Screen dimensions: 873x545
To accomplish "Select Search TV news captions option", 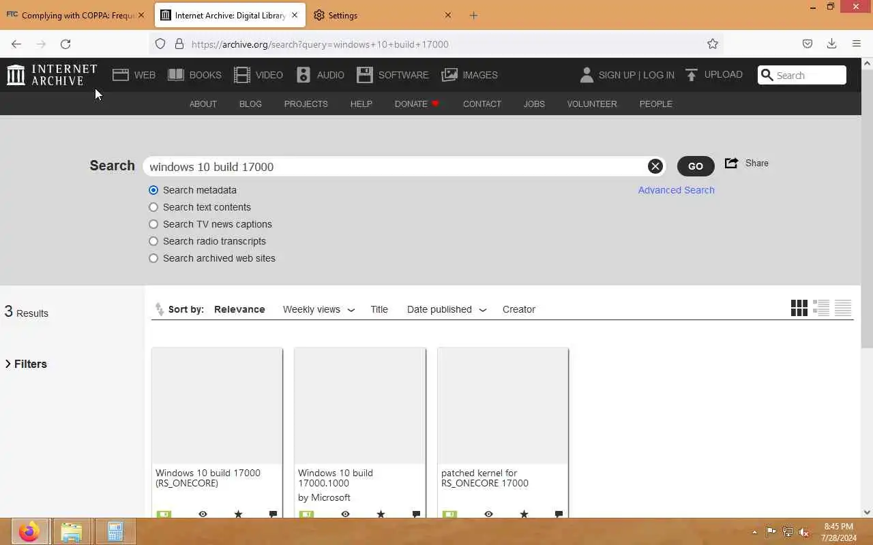I will pos(153,224).
